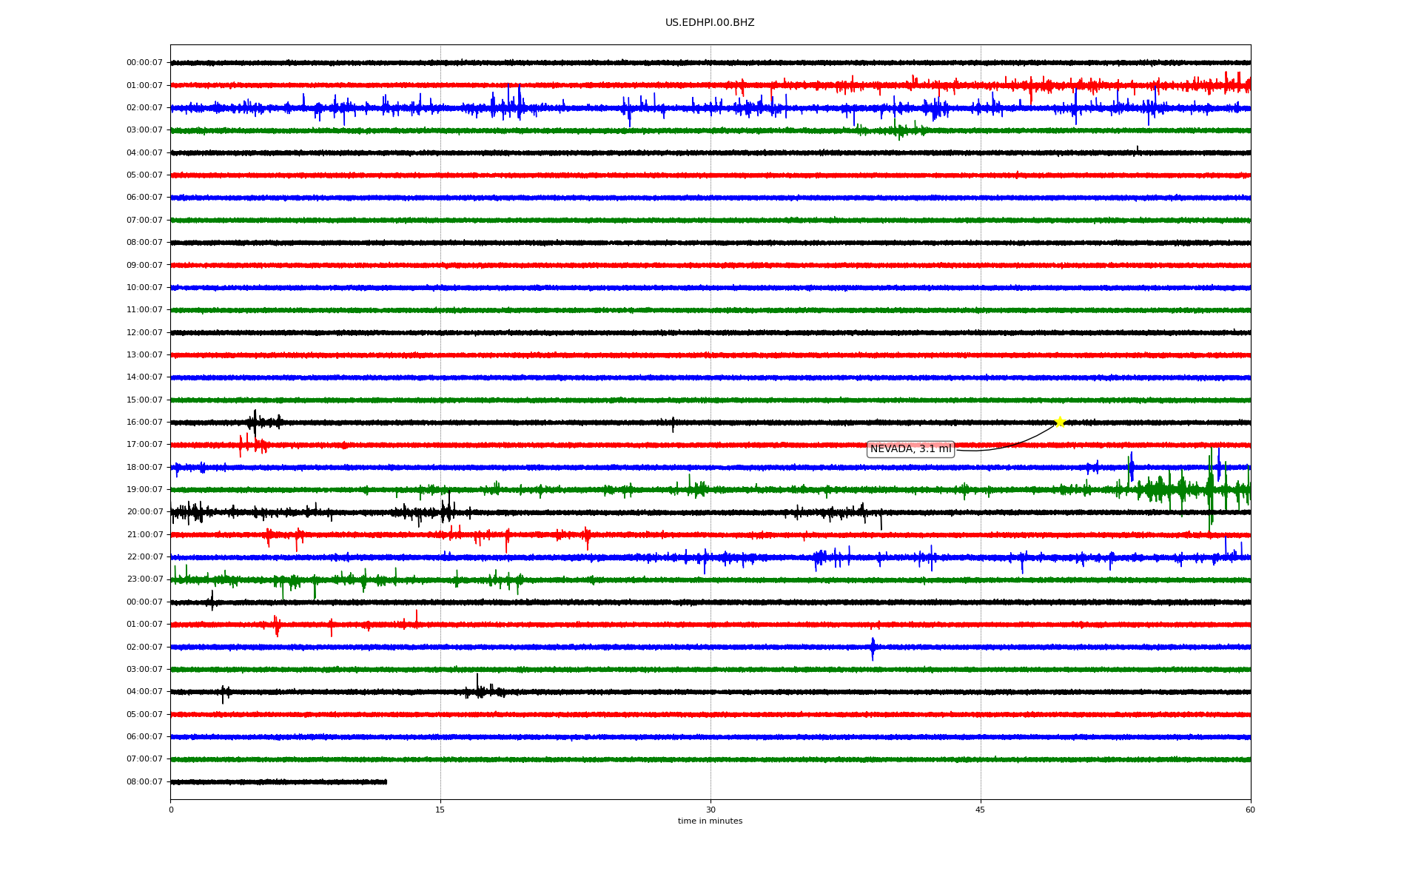
Task: Click the 15 tick on x-axis
Action: 440,810
